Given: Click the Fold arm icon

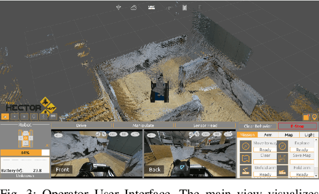Looking at the screenshot, I should click(x=282, y=171).
